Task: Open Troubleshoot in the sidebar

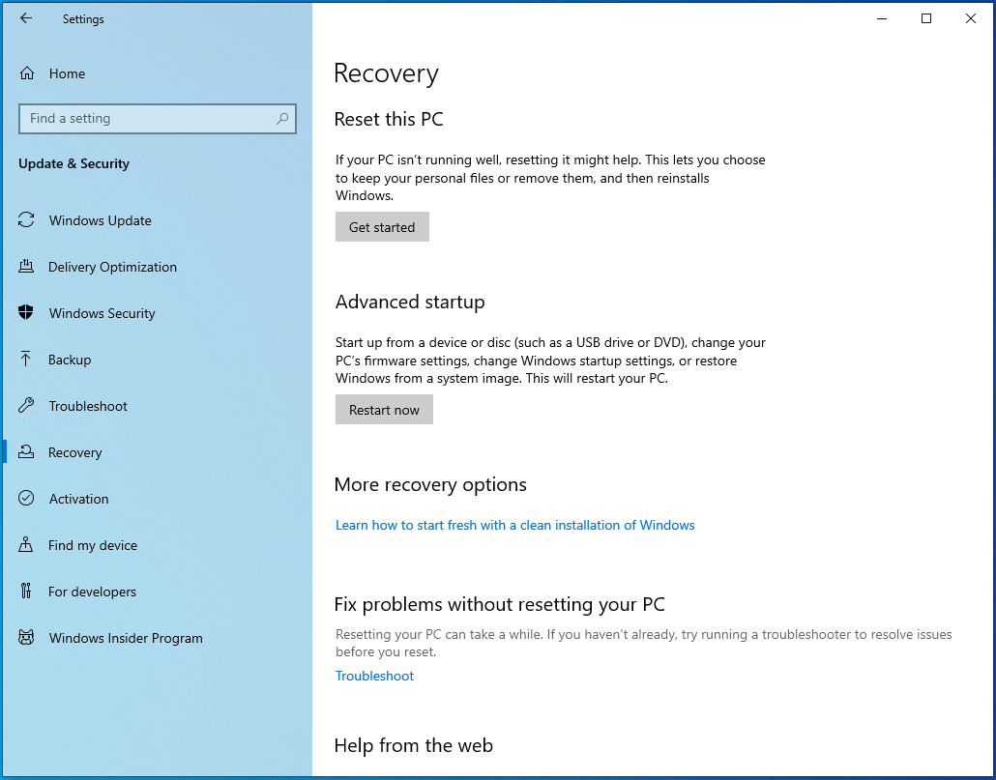Action: click(x=157, y=406)
